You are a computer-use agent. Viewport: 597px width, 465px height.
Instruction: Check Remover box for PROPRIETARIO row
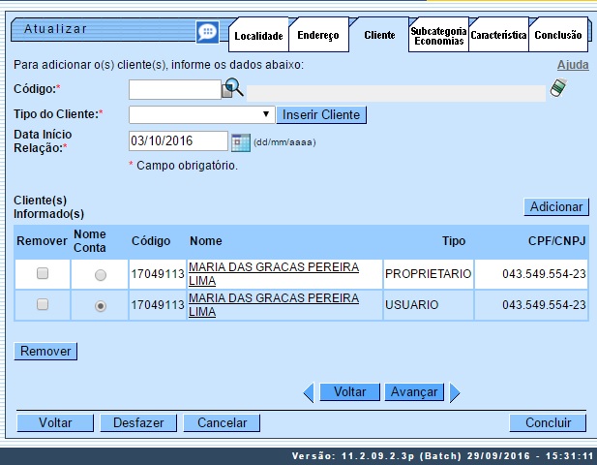coord(42,274)
